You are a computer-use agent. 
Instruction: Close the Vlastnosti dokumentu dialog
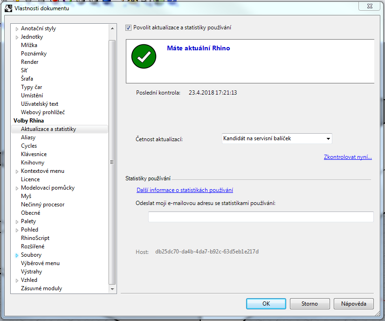coord(369,6)
